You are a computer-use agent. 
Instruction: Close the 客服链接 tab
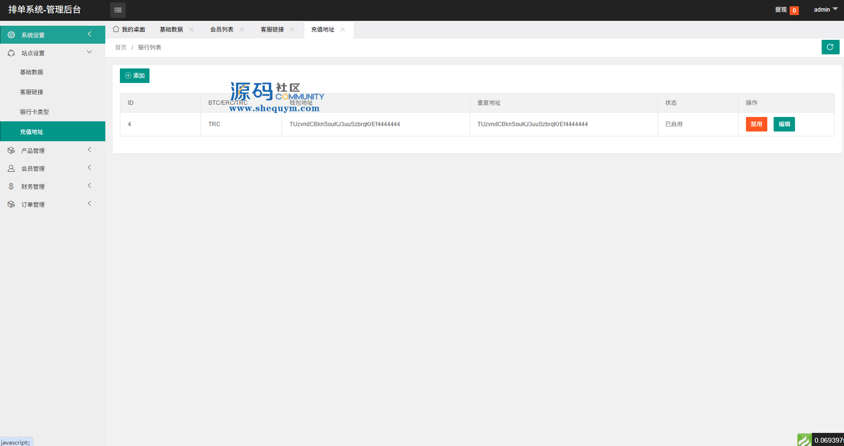pyautogui.click(x=292, y=30)
